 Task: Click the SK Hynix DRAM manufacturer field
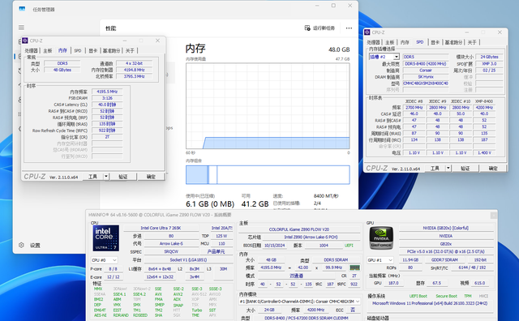[425, 77]
